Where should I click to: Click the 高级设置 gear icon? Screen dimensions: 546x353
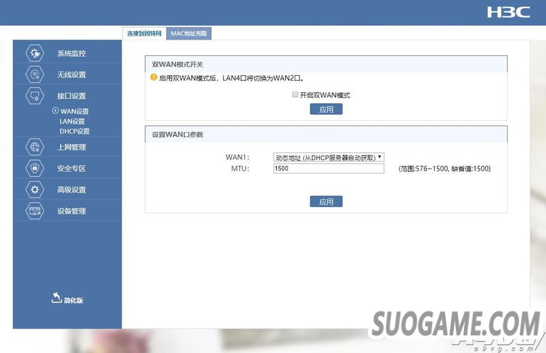point(34,189)
